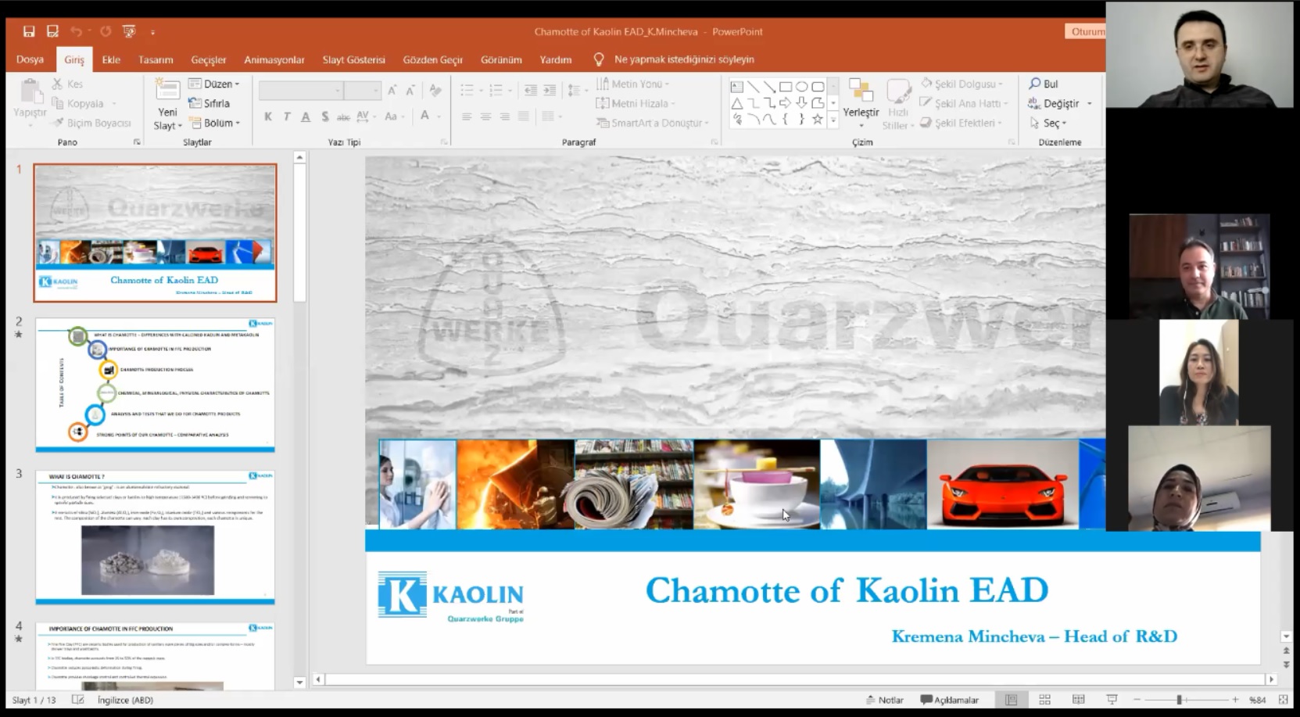The width and height of the screenshot is (1300, 717).
Task: Toggle Notlar notes pane
Action: [884, 700]
